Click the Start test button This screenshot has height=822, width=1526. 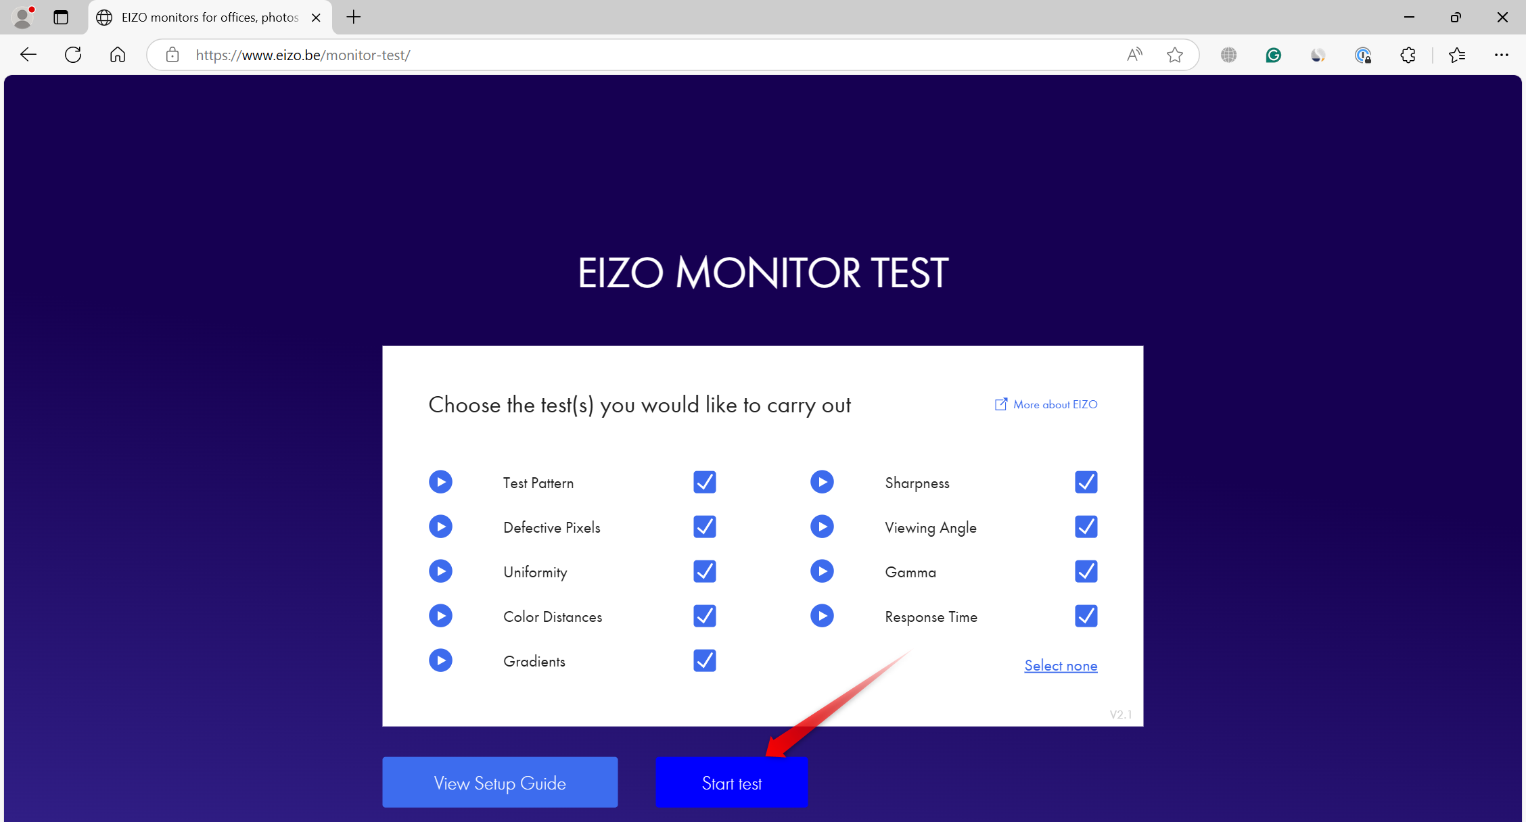point(732,781)
